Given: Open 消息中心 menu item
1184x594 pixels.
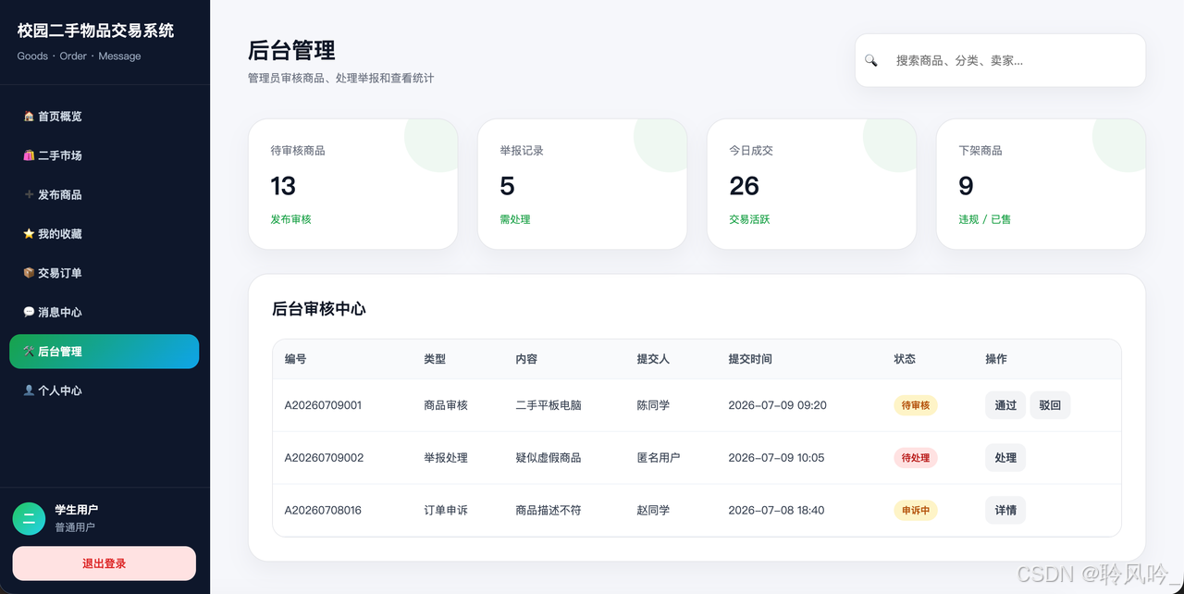Looking at the screenshot, I should click(x=104, y=312).
